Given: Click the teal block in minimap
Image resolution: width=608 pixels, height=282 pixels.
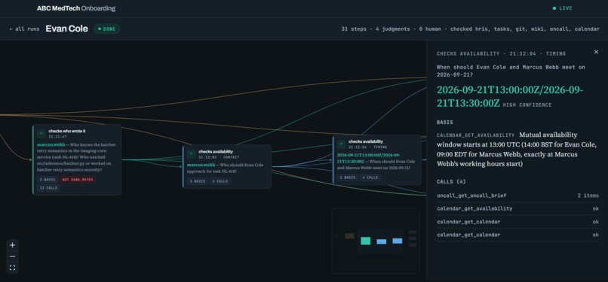Looking at the screenshot, I should [365, 241].
